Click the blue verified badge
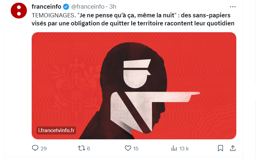 [66, 7]
